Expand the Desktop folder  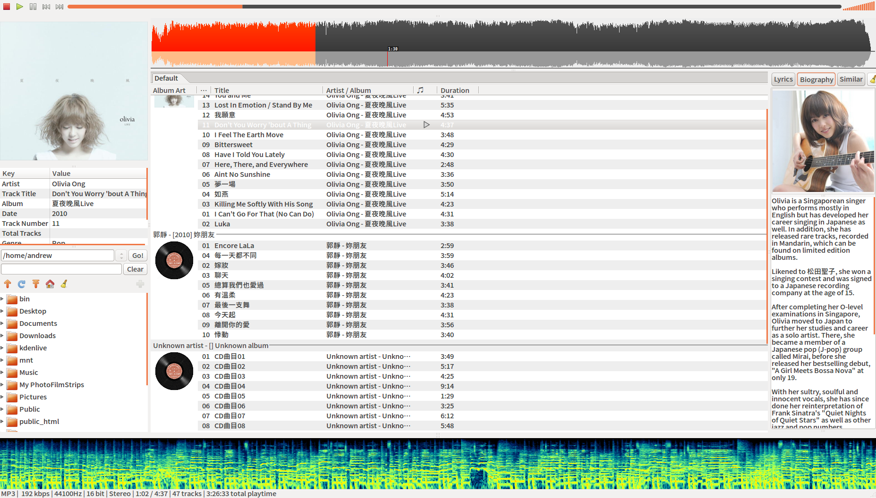[x=2, y=311]
